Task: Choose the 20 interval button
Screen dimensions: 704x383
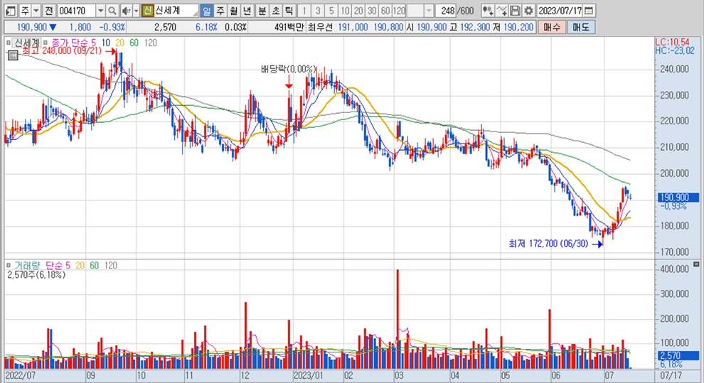Action: pos(358,11)
